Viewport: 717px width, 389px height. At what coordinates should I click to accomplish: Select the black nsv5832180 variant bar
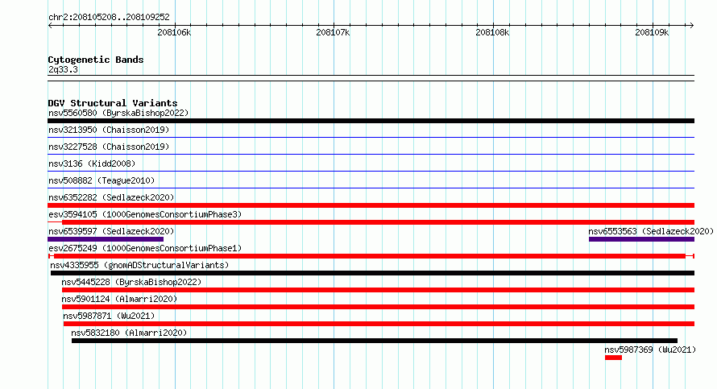(375, 341)
